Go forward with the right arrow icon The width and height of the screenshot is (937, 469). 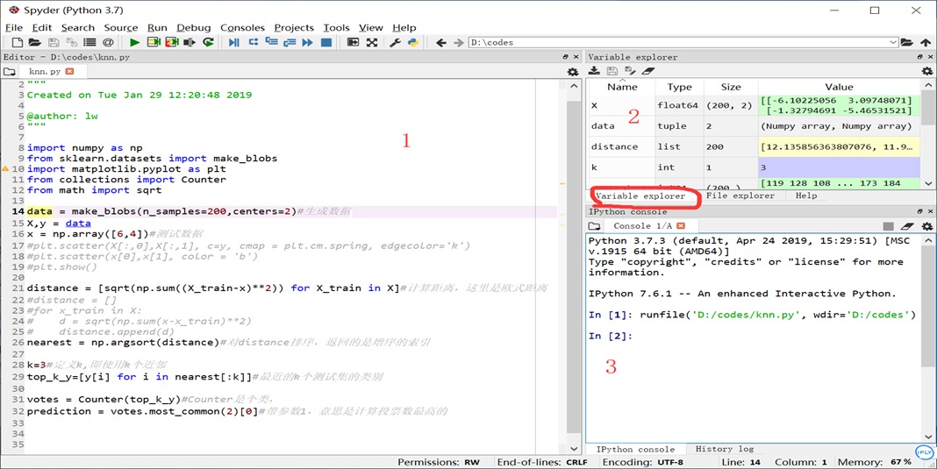pyautogui.click(x=458, y=42)
